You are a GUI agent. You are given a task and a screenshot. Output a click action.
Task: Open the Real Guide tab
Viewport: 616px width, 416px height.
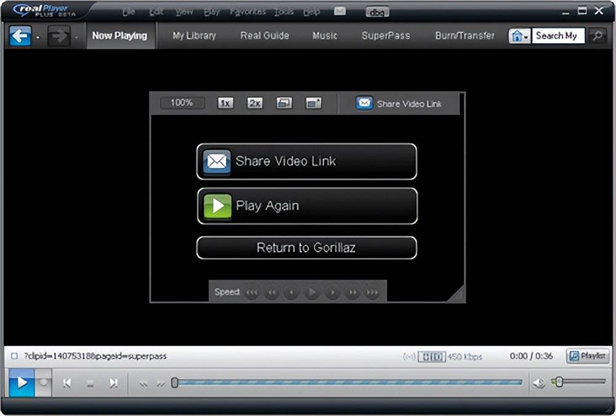tap(264, 36)
